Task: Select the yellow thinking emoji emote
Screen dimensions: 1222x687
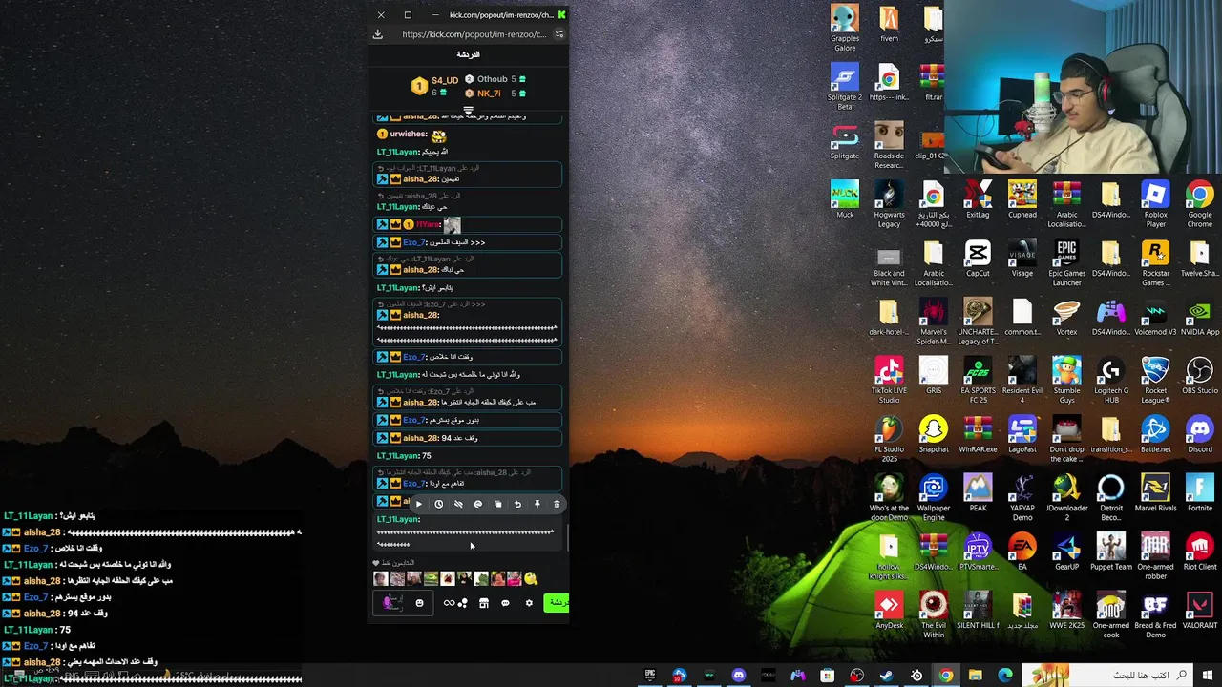Action: pyautogui.click(x=531, y=578)
